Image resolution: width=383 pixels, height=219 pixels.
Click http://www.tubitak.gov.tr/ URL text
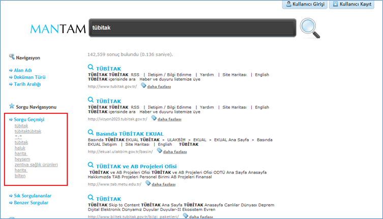112,87
